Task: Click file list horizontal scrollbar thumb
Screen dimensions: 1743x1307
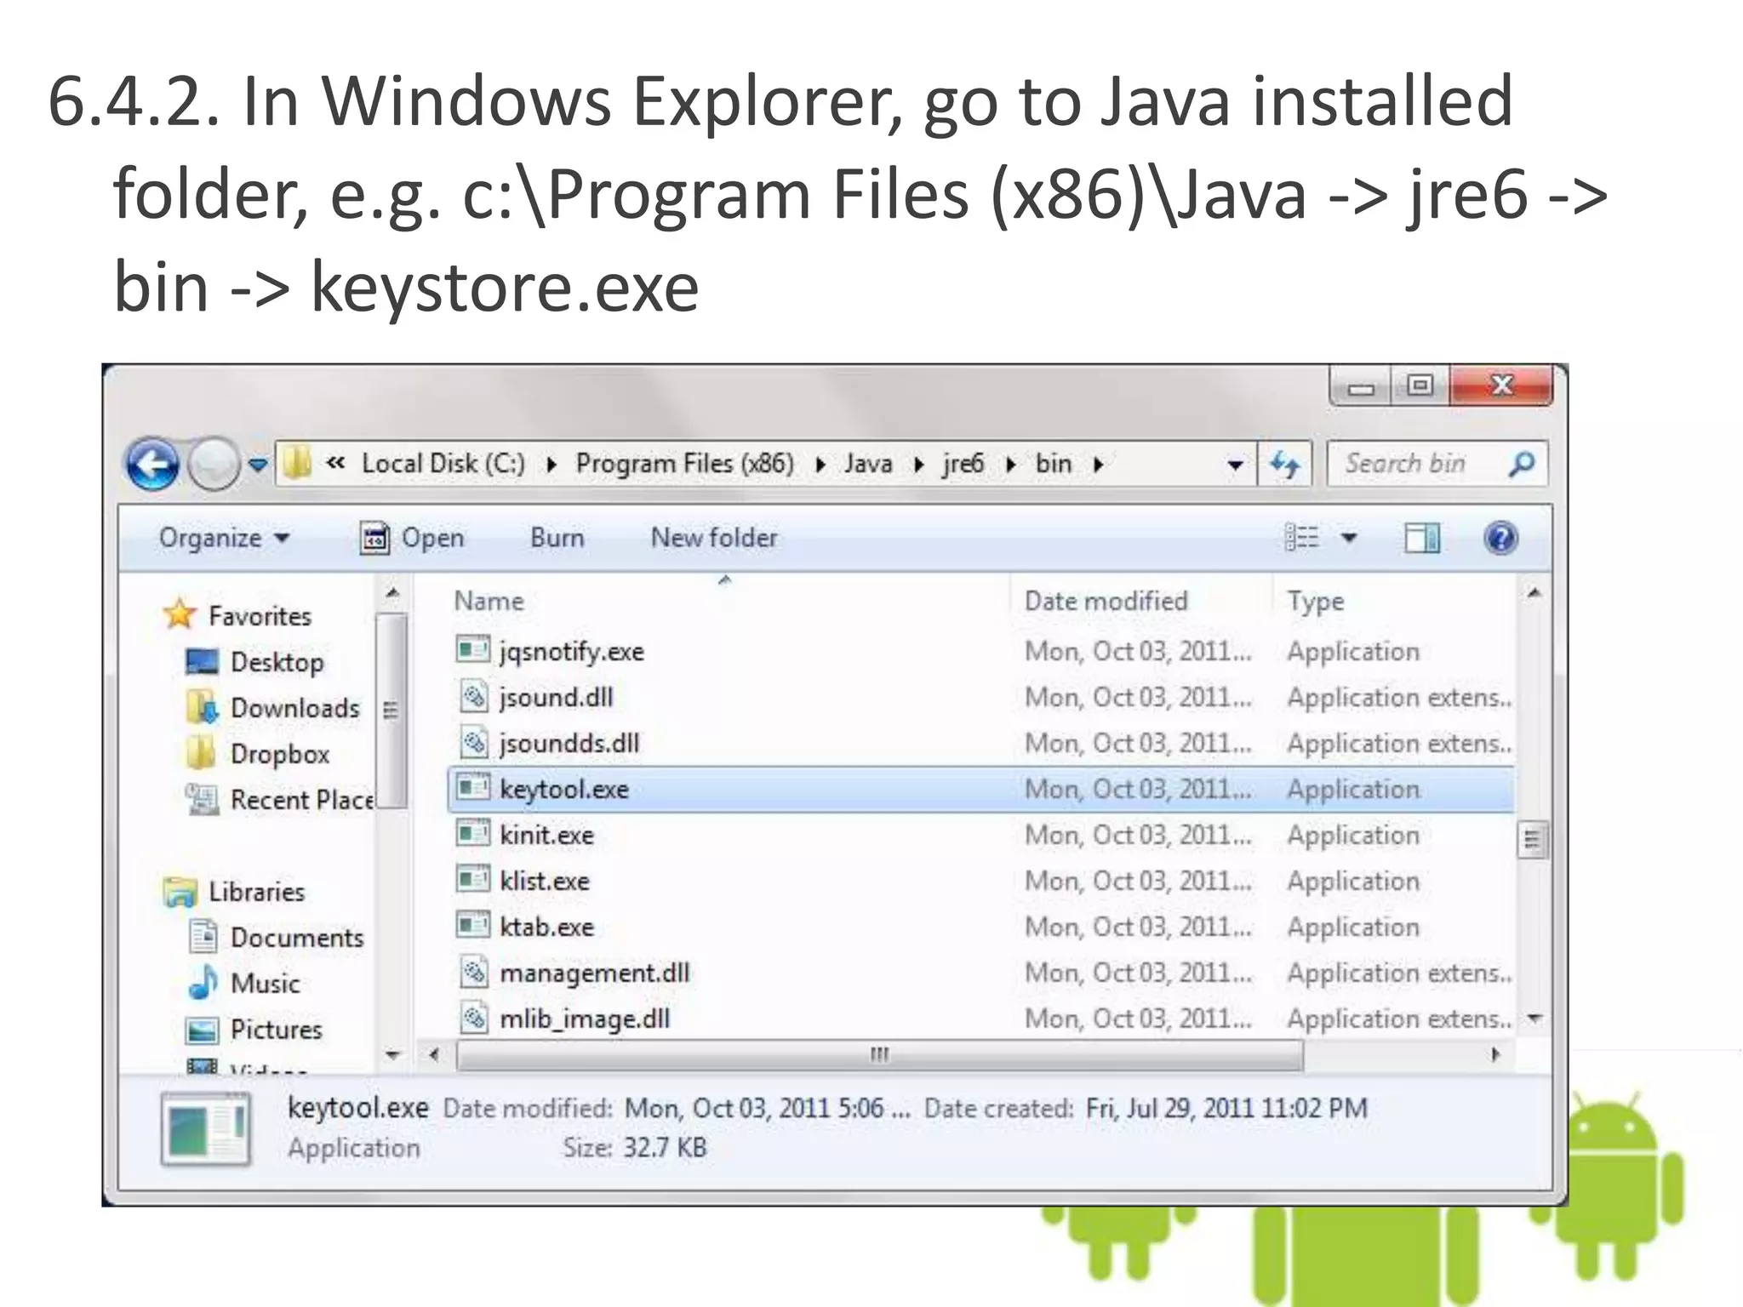Action: (880, 1055)
